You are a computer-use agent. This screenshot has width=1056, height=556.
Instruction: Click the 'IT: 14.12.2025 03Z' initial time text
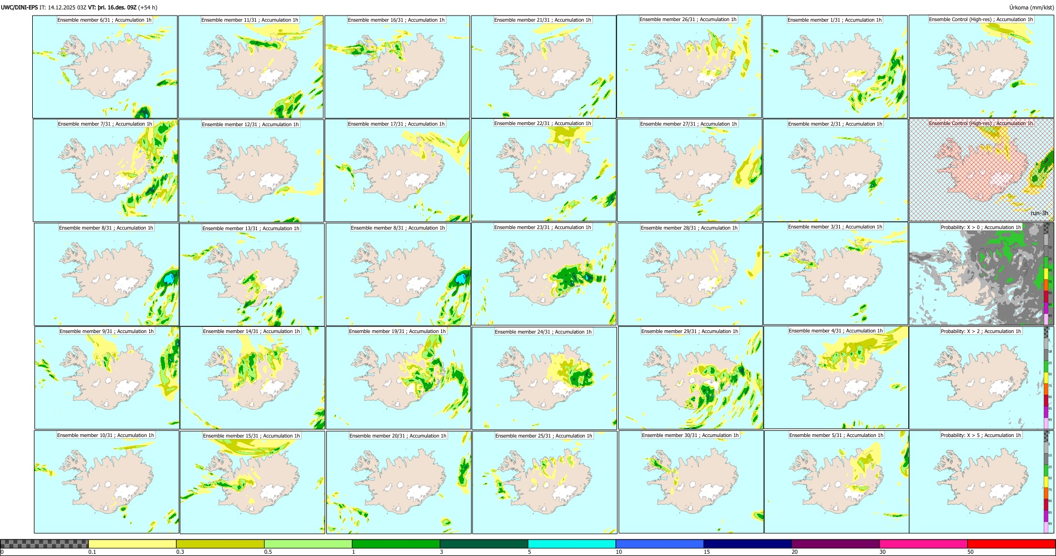(x=63, y=7)
